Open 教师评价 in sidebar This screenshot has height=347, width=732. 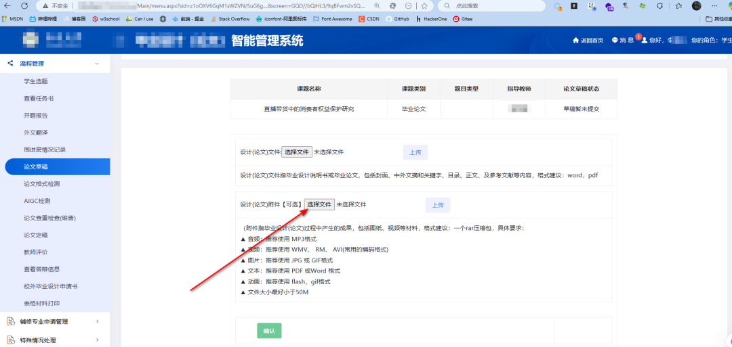click(35, 252)
